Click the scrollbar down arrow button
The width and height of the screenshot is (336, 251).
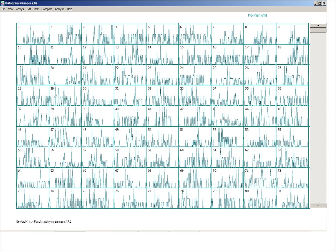pyautogui.click(x=318, y=206)
